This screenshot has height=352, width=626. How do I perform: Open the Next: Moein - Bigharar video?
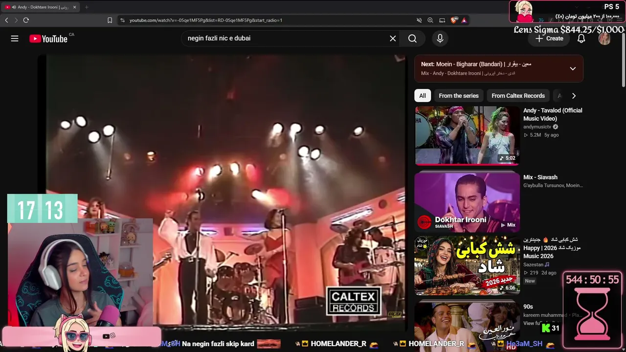click(476, 64)
